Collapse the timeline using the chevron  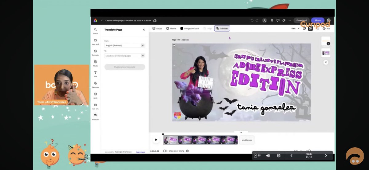(x=241, y=132)
